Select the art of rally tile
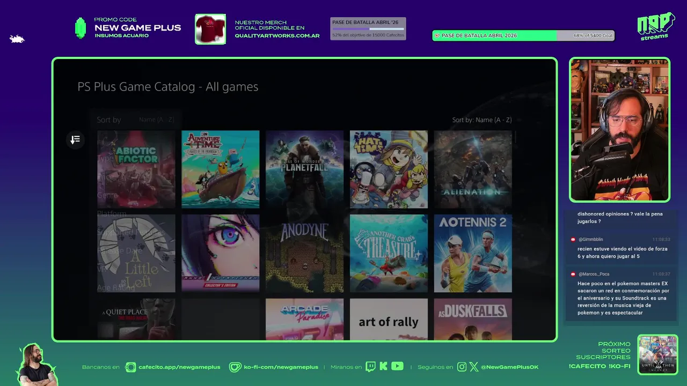687x386 pixels. pyautogui.click(x=389, y=320)
